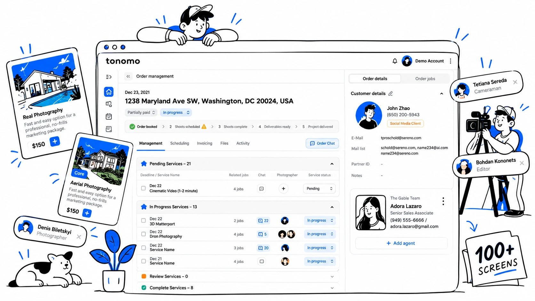Click the Demo Account avatar
Screen dimensions: 535x301
point(407,61)
